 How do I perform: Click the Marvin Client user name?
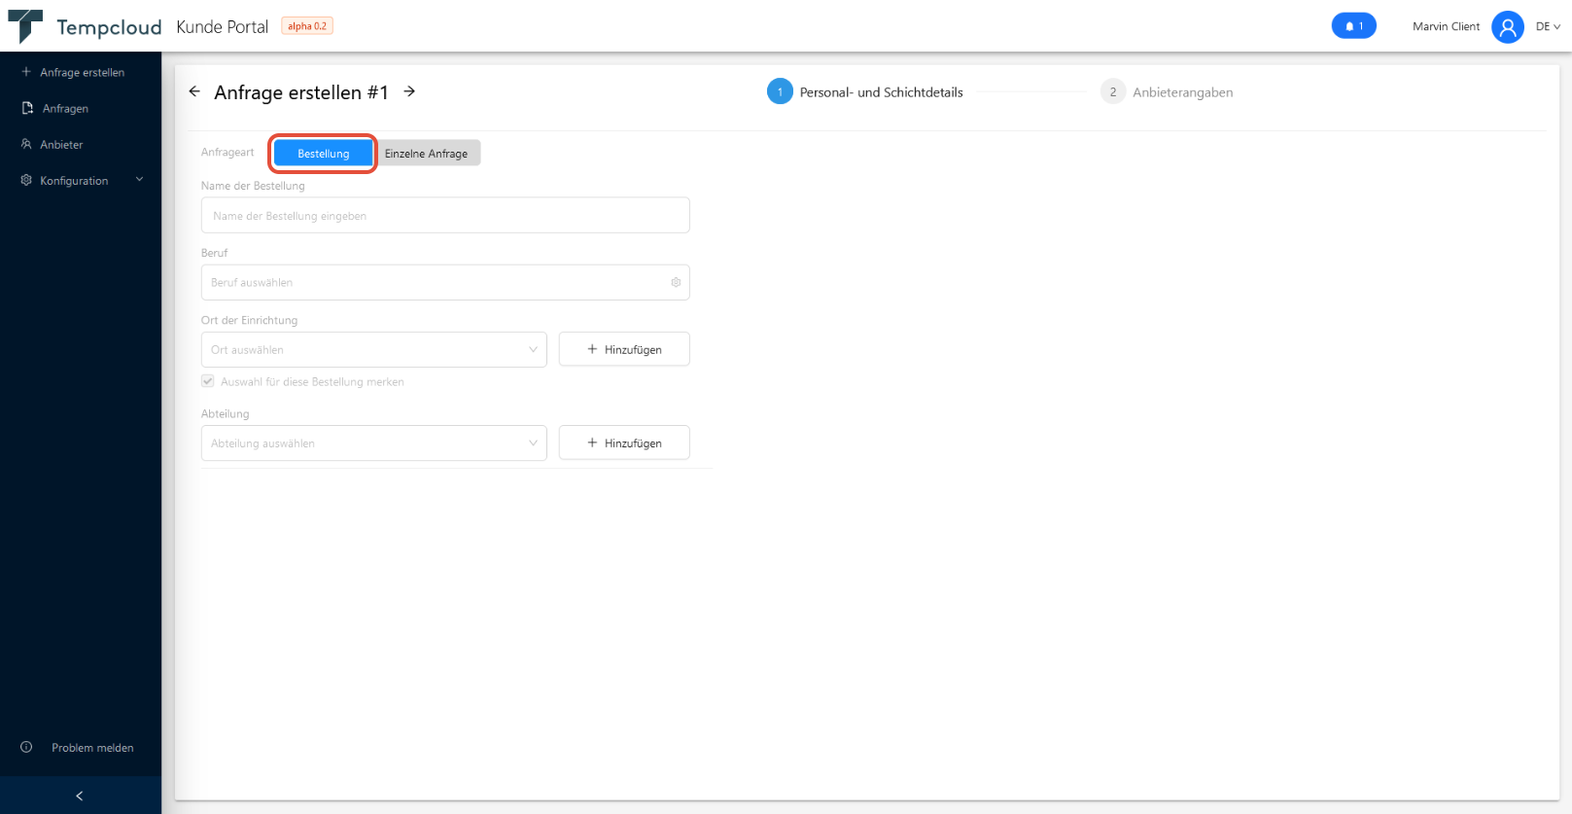(x=1446, y=27)
